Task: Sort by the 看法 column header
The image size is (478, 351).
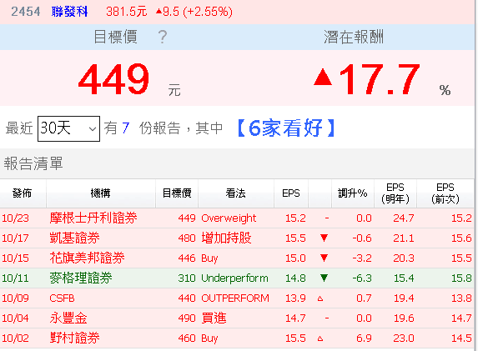Action: [235, 193]
